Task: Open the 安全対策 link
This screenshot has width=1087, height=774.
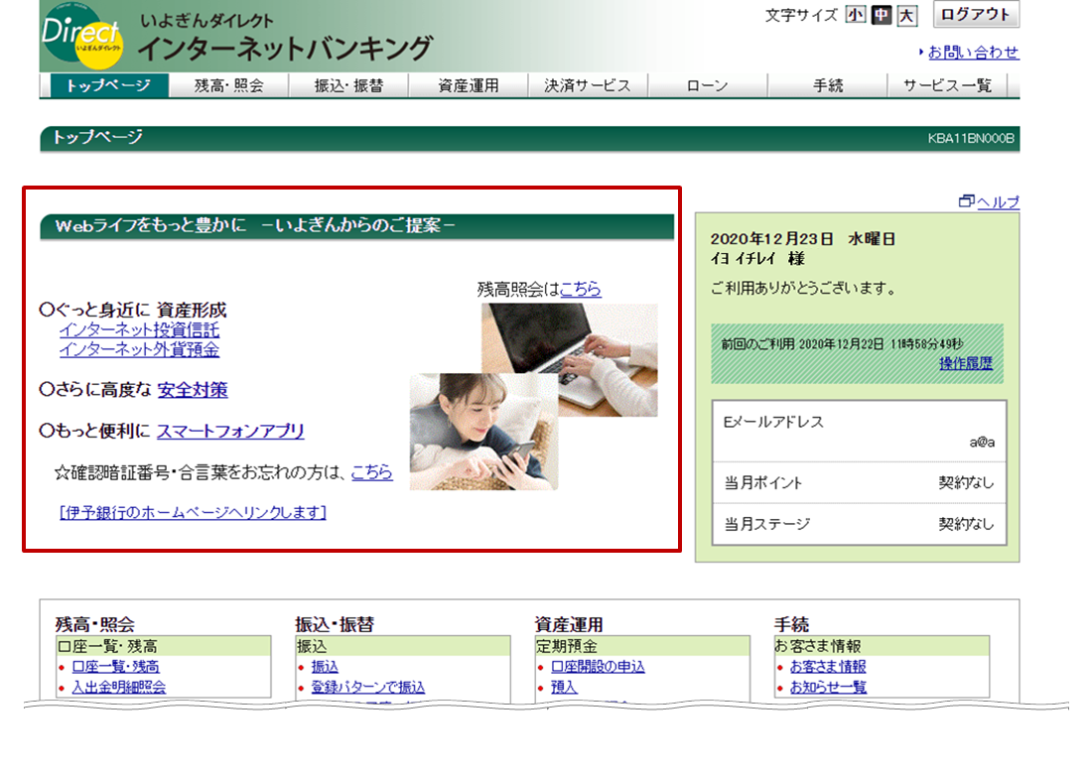Action: [193, 390]
